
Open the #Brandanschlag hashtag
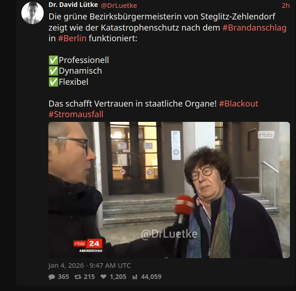click(x=255, y=28)
